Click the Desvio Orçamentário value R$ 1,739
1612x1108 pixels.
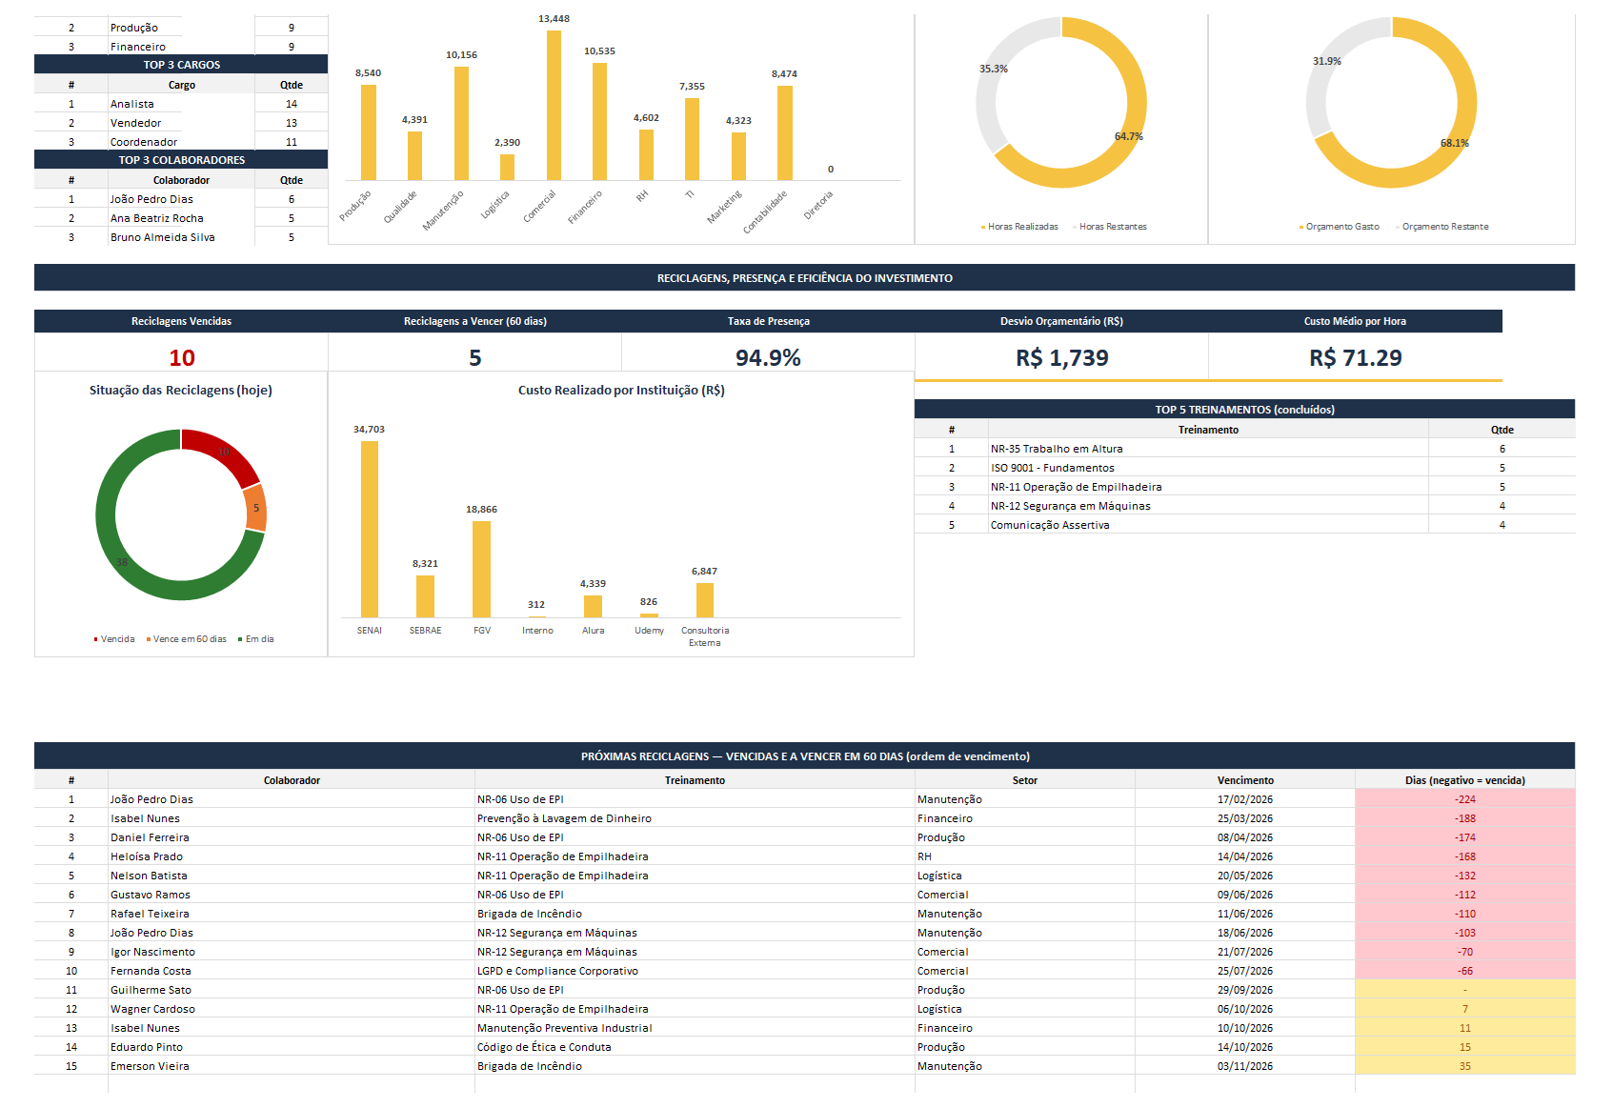(1062, 358)
